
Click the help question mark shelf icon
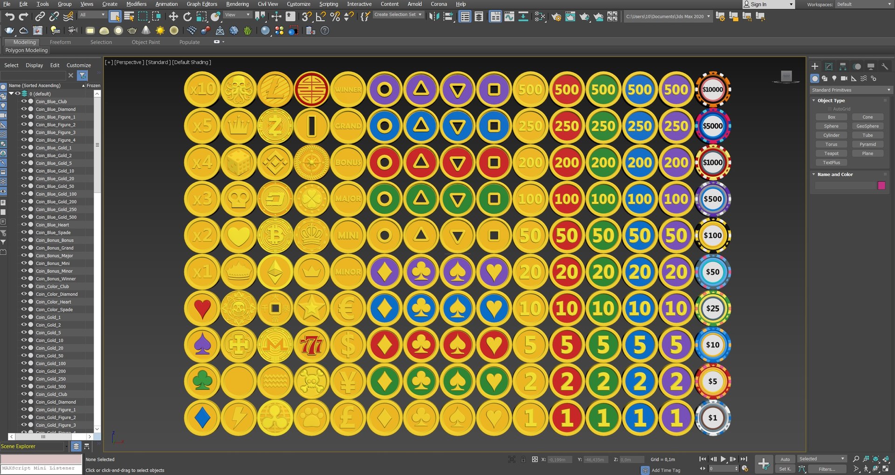coord(325,30)
